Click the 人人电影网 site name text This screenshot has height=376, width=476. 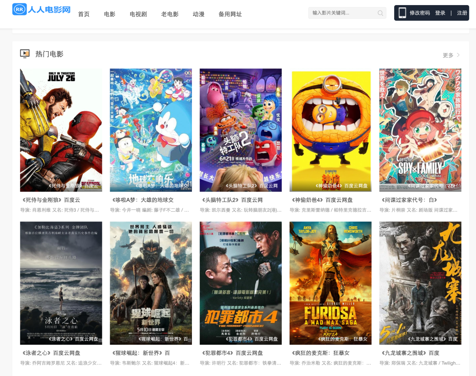coord(49,9)
